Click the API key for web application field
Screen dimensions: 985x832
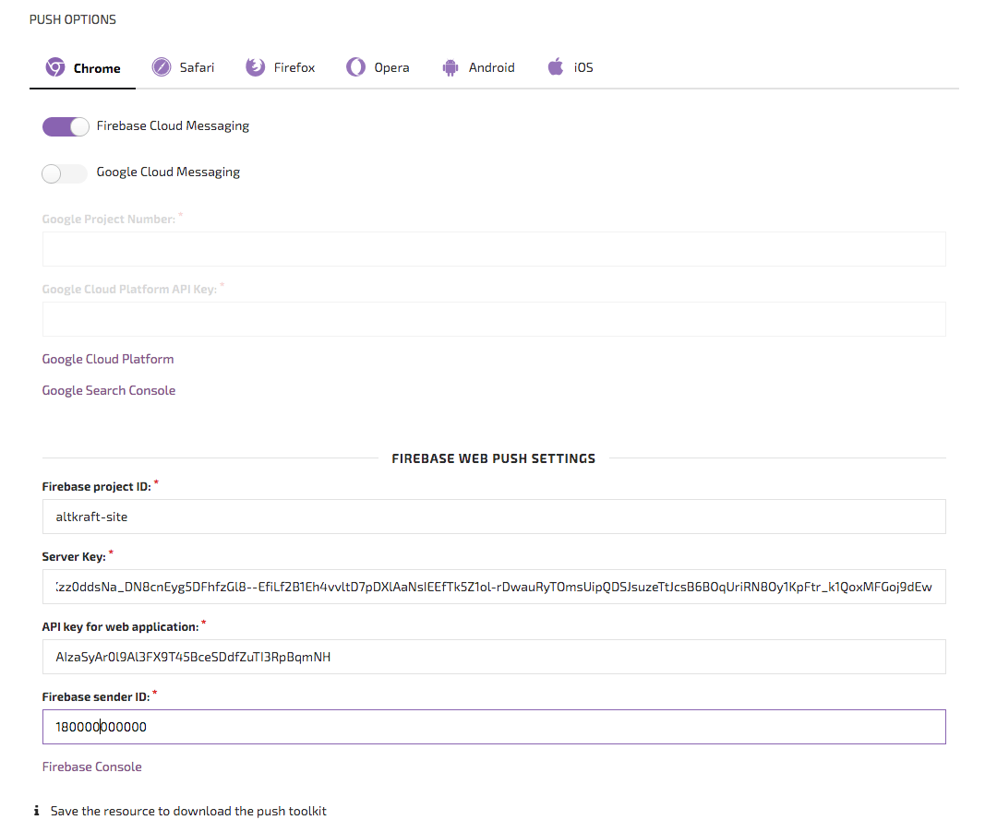click(x=494, y=657)
